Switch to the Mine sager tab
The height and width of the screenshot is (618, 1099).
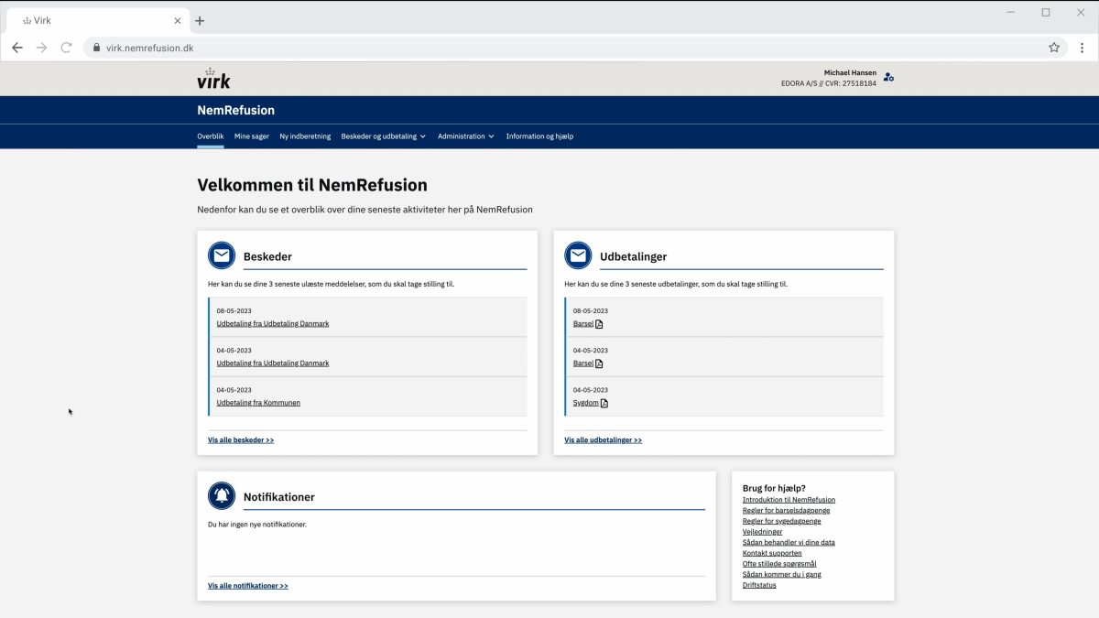pyautogui.click(x=252, y=136)
